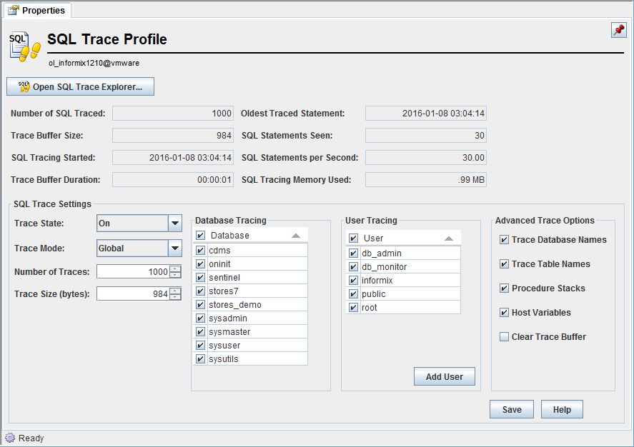Open Help for trace profile
This screenshot has width=634, height=447.
[561, 410]
